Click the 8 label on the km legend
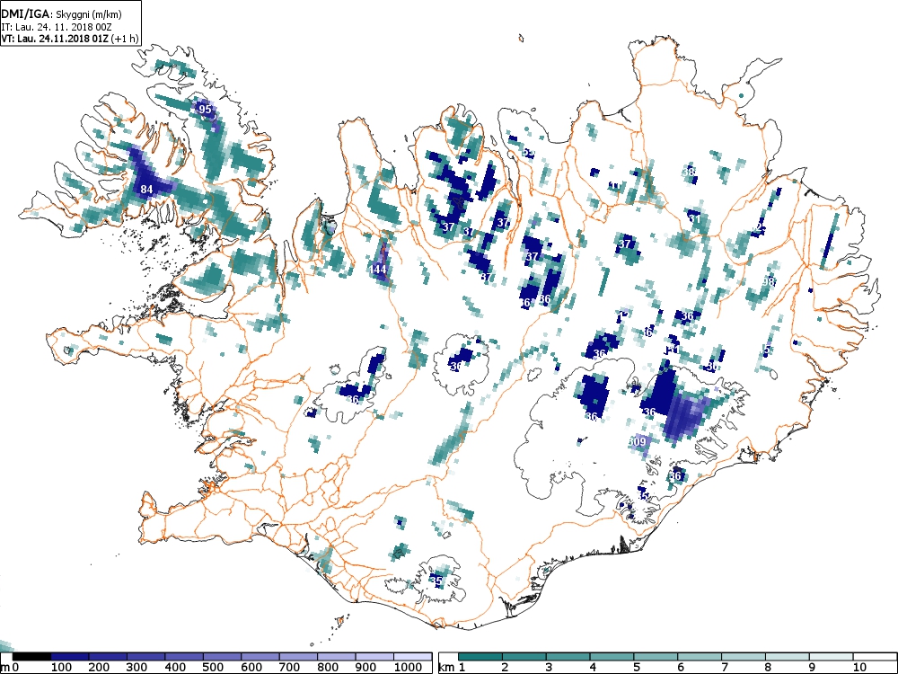Screen dimensions: 898x674 click(768, 667)
